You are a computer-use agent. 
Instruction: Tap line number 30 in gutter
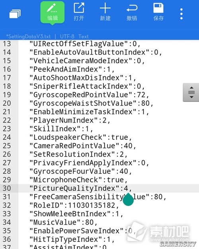pos(7,188)
